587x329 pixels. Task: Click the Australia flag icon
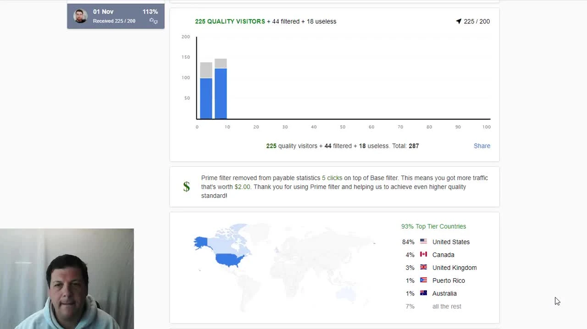423,293
